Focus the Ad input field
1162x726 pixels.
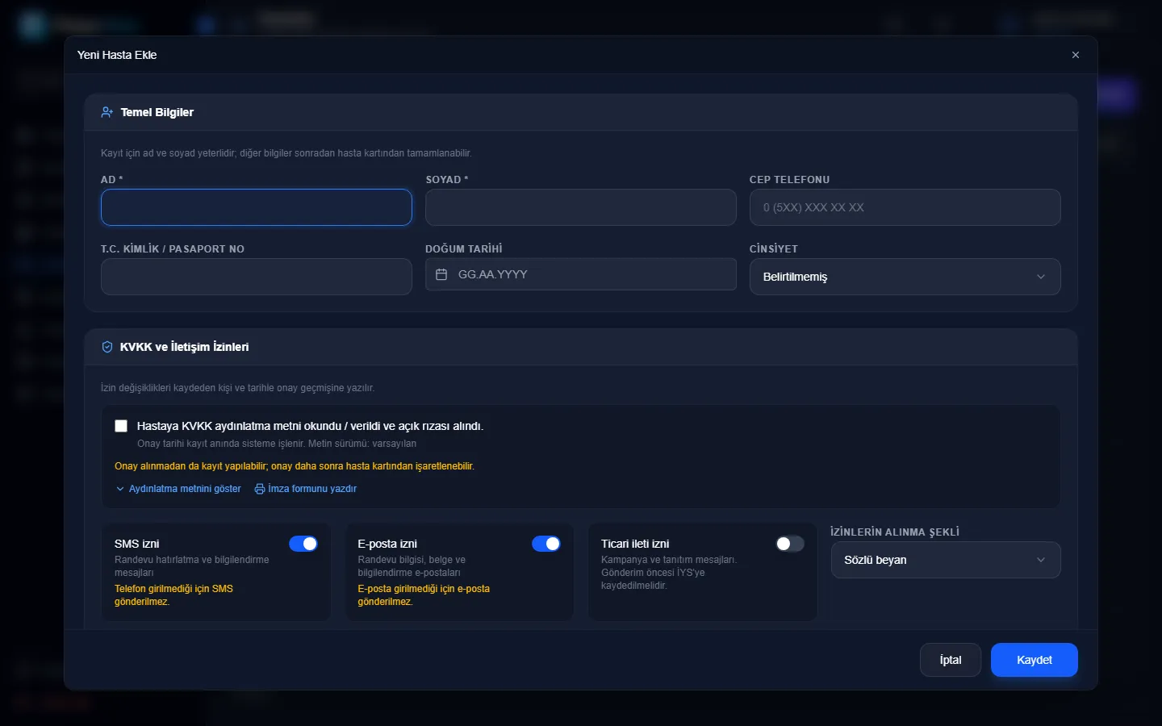[257, 207]
